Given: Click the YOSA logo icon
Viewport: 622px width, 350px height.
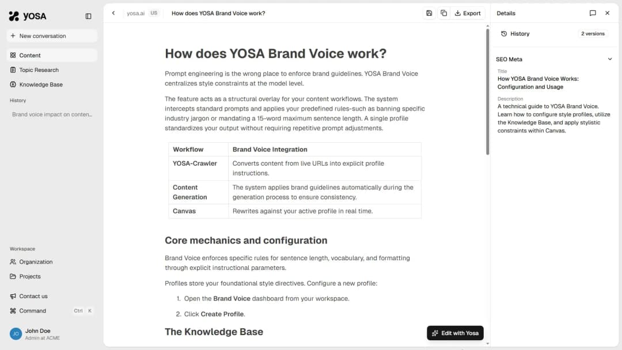Looking at the screenshot, I should click(14, 16).
